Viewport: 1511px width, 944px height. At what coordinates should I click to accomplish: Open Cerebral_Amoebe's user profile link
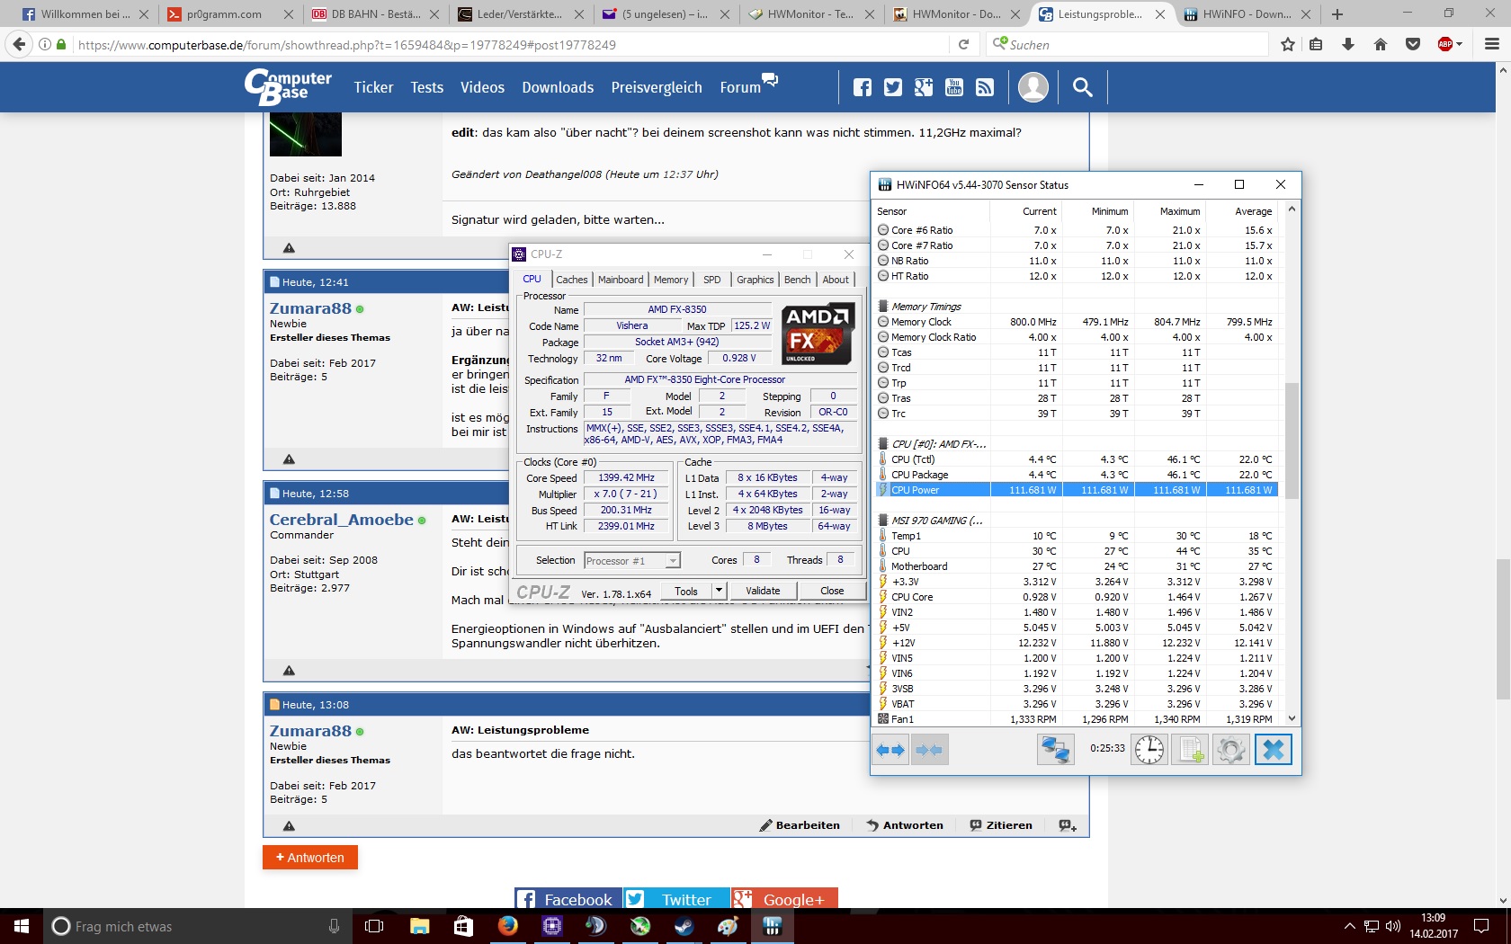[342, 520]
